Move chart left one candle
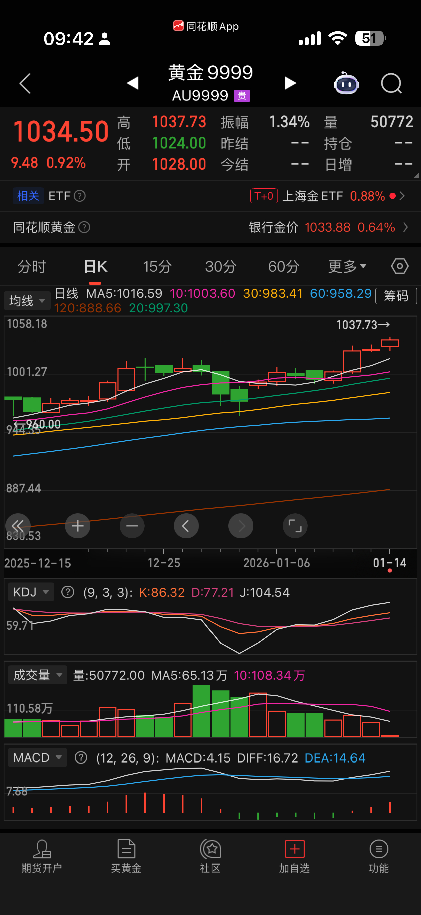The image size is (421, 915). 186,526
